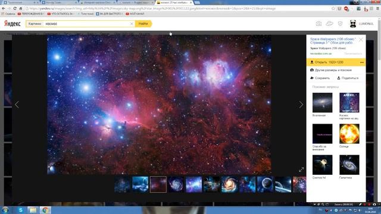Open the МОЙ КАНАЛ bookmark

135,14
